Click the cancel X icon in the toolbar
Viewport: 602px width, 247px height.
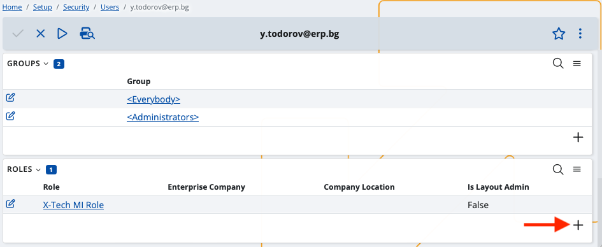(x=40, y=34)
